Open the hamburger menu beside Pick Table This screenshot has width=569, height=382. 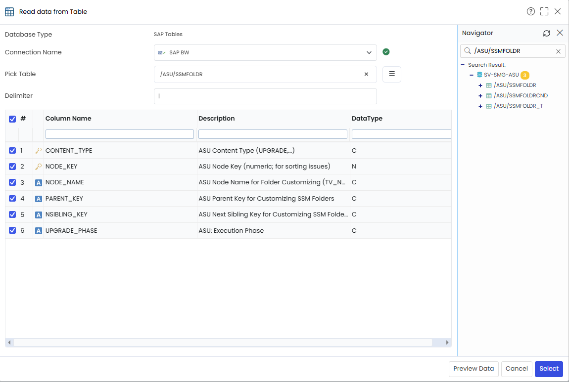(x=392, y=74)
